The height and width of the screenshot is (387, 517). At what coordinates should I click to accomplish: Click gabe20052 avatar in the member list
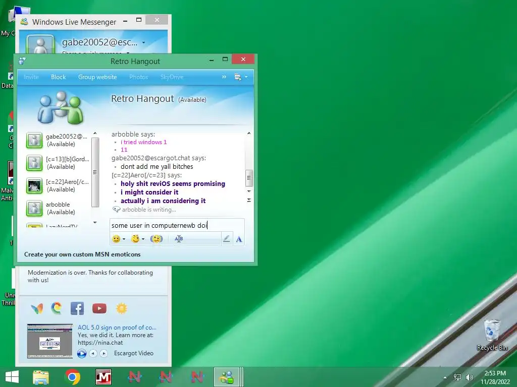coord(34,140)
